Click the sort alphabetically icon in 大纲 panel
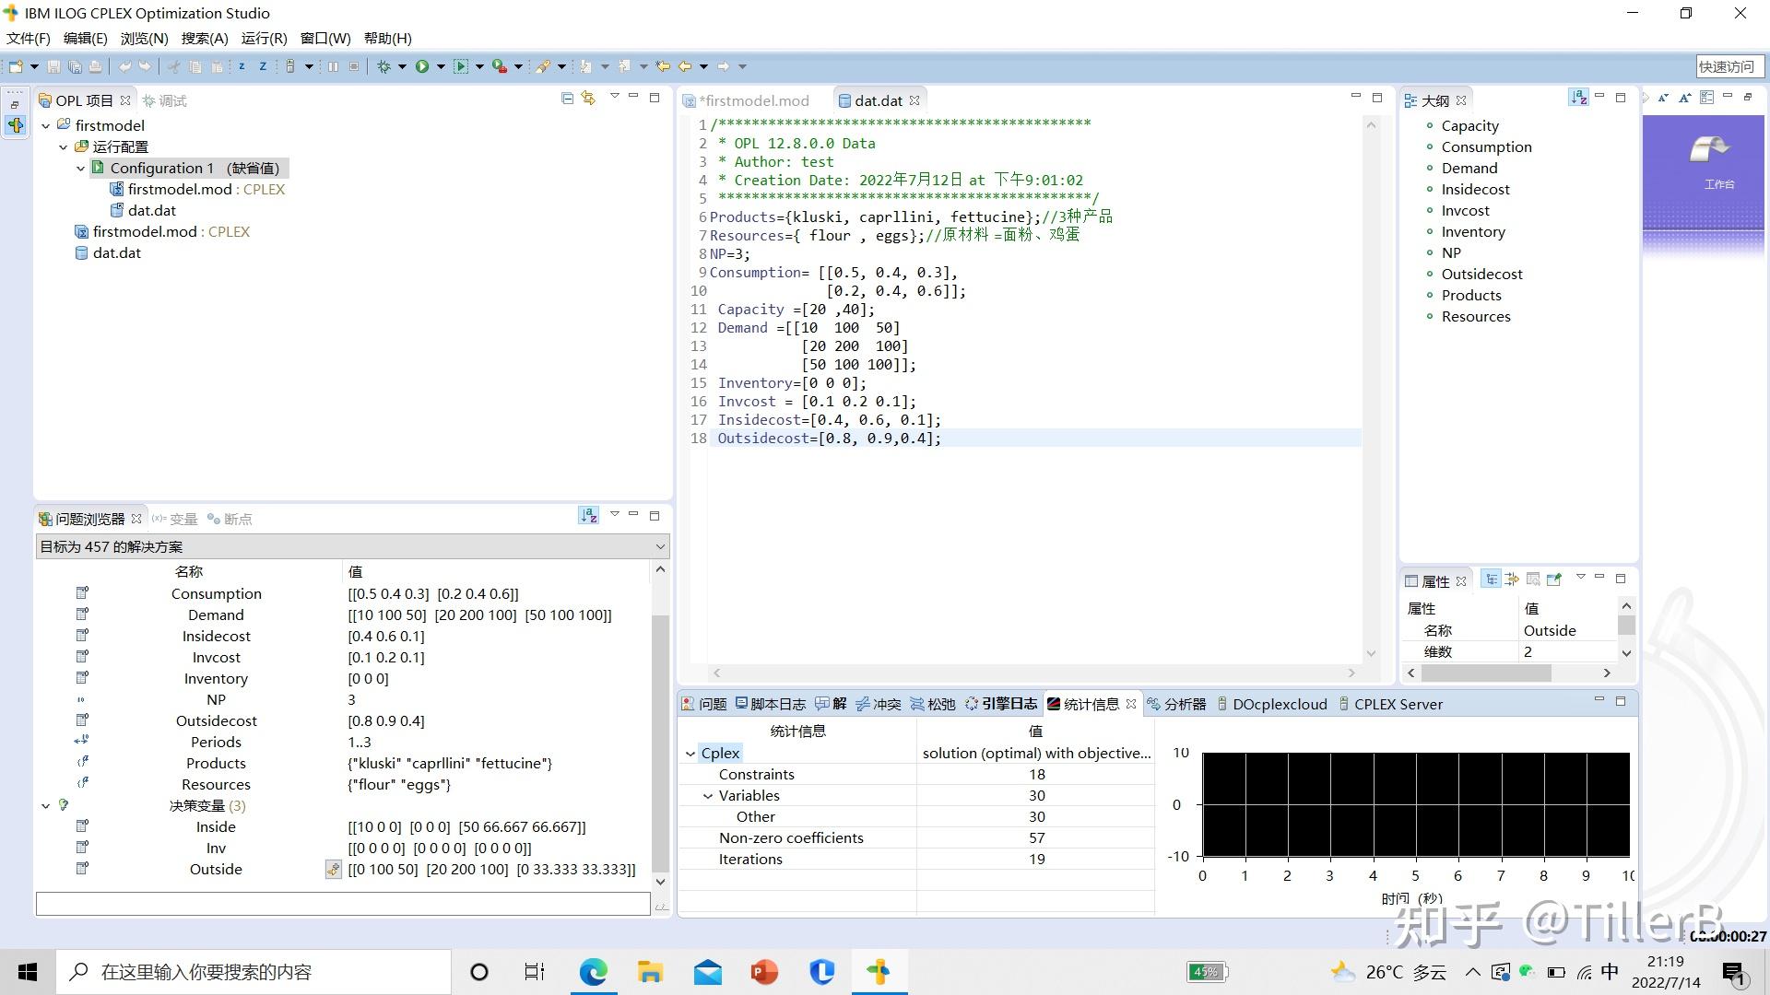1770x995 pixels. [1579, 98]
